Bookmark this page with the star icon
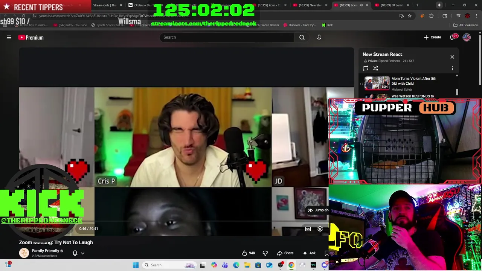This screenshot has height=271, width=482. (410, 16)
